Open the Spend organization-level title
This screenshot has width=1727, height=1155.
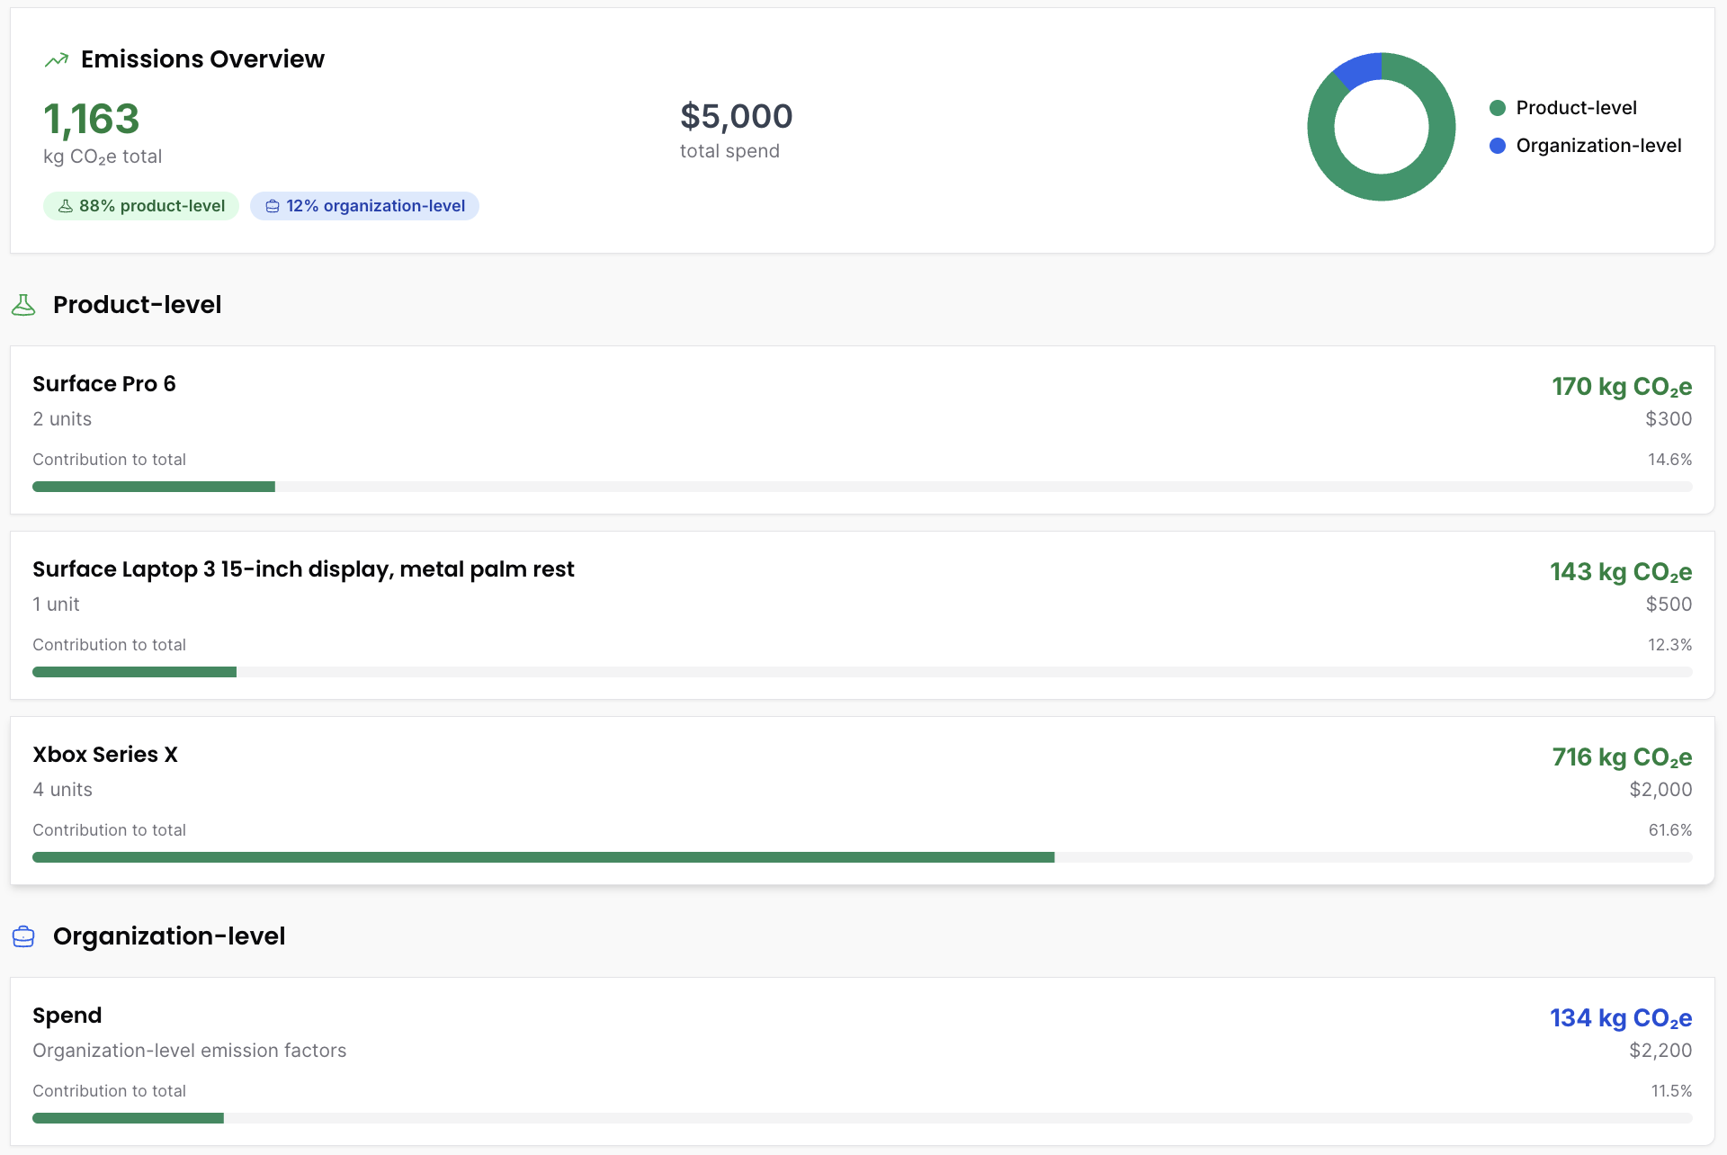pyautogui.click(x=67, y=1016)
